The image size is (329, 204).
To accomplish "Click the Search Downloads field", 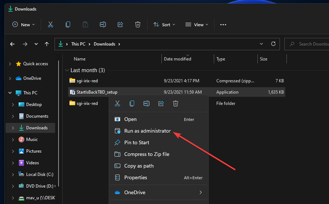I will coord(307,44).
